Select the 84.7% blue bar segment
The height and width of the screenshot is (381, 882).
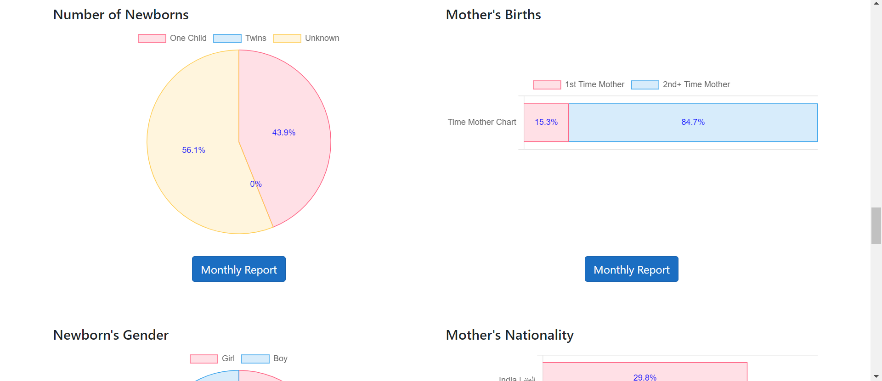pos(693,123)
